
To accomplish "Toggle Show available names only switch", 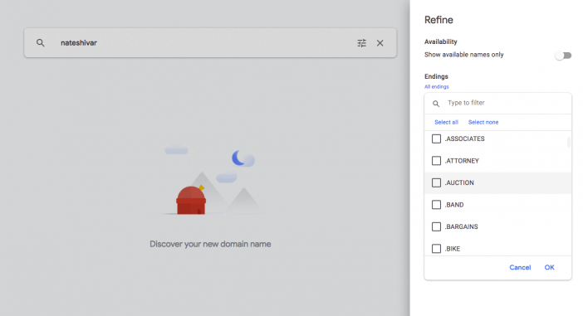I will pyautogui.click(x=563, y=56).
